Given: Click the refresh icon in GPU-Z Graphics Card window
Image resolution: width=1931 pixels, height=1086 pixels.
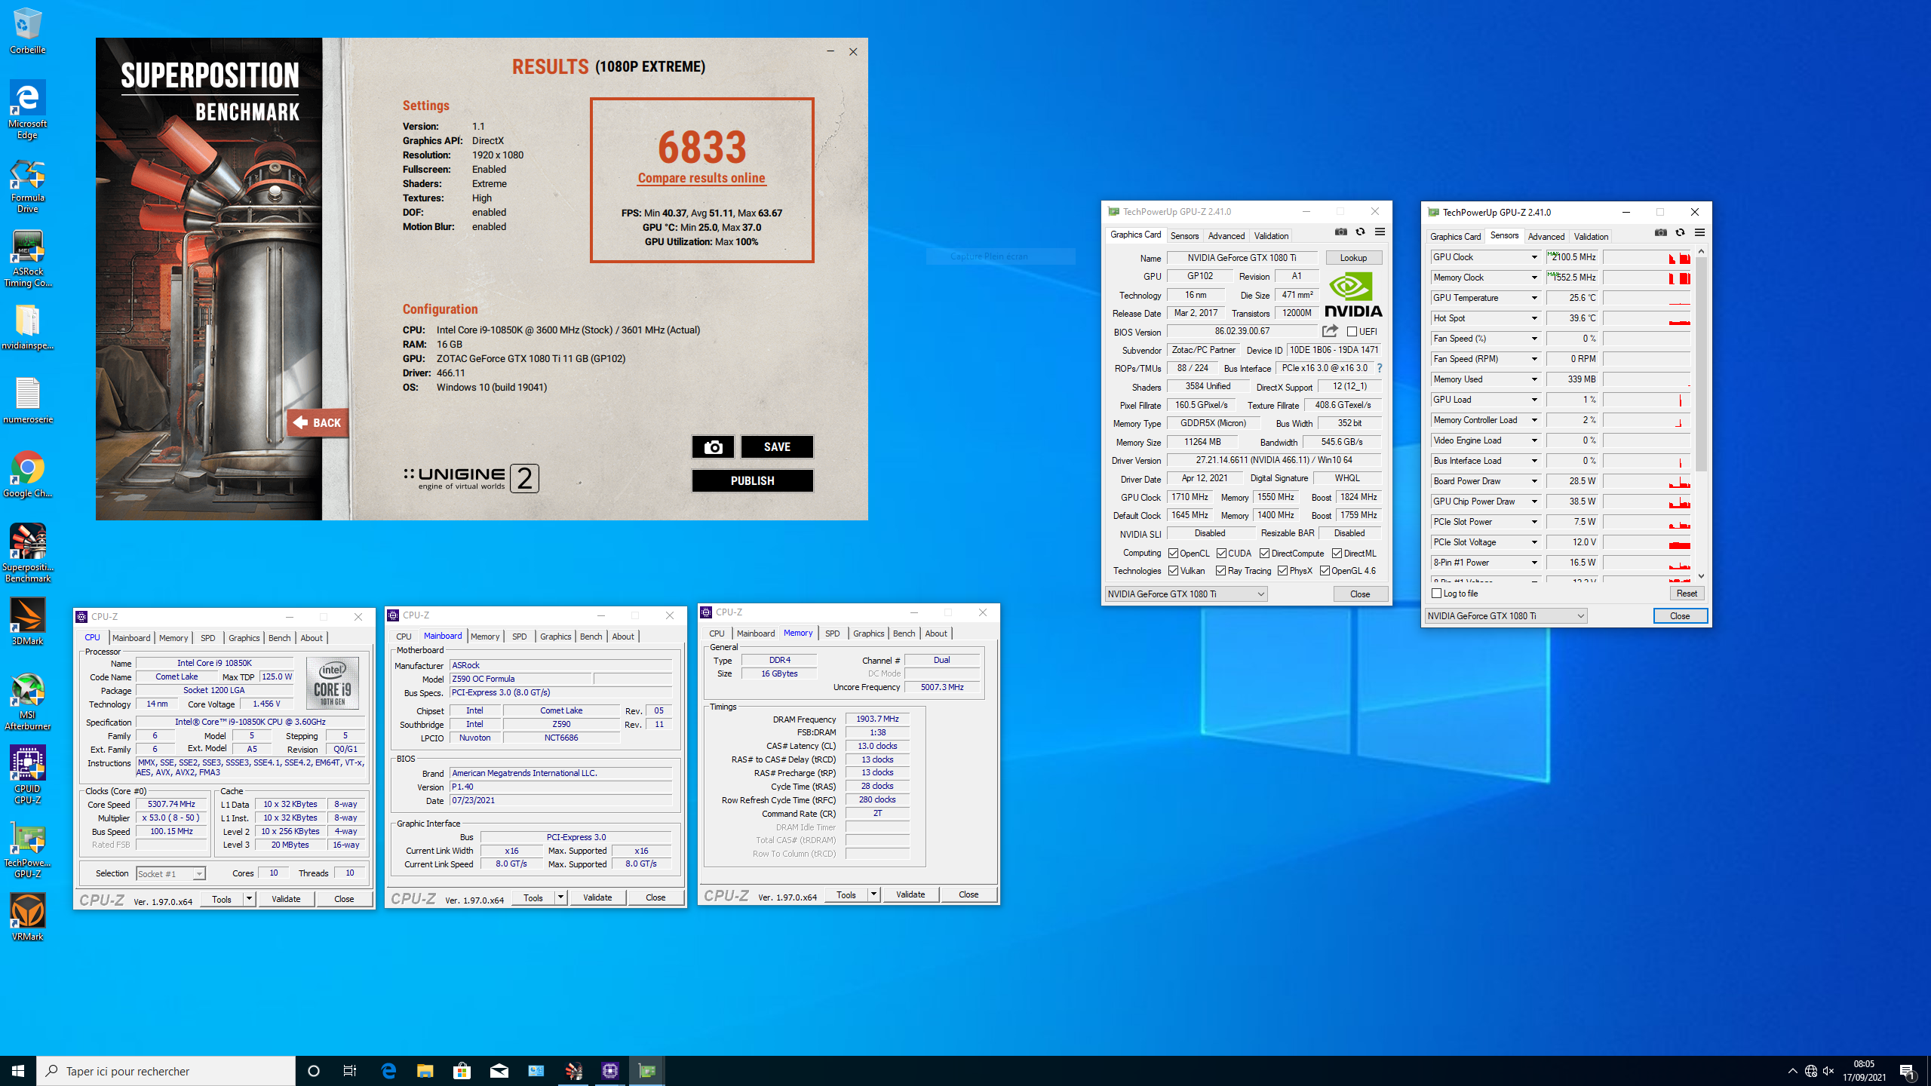Looking at the screenshot, I should [1360, 232].
